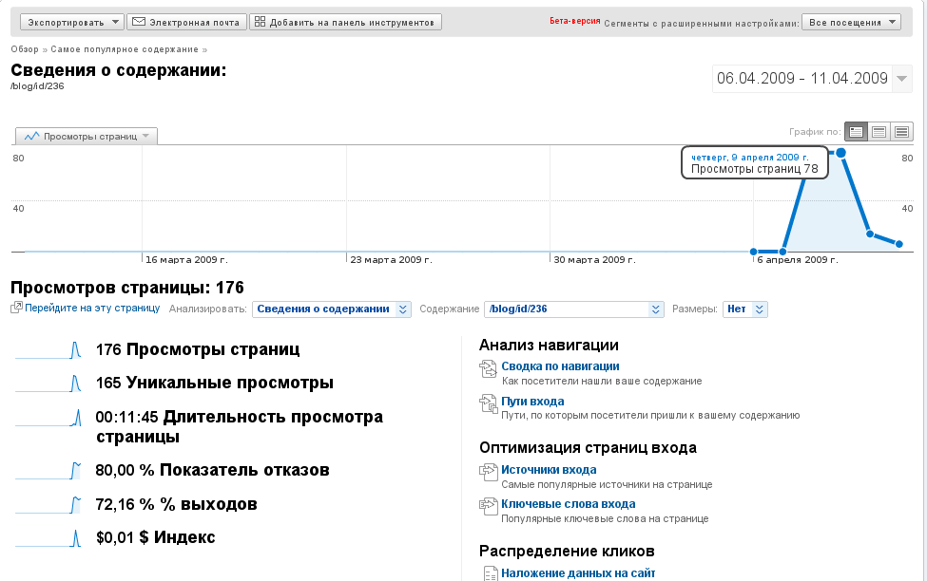Image resolution: width=927 pixels, height=581 pixels.
Task: Switch graph to the middle (weekly) view
Action: tap(879, 132)
